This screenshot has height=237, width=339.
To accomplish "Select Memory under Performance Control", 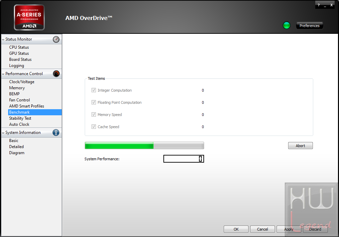I will [17, 88].
